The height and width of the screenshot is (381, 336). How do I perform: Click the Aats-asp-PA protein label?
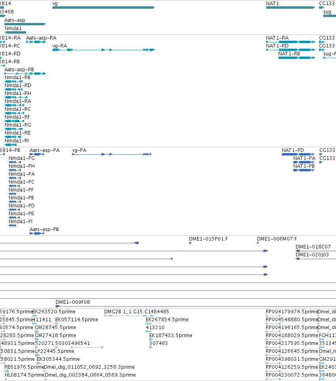point(45,150)
